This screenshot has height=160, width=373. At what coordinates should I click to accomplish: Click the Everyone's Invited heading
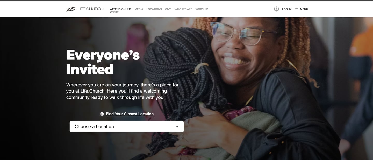103,62
